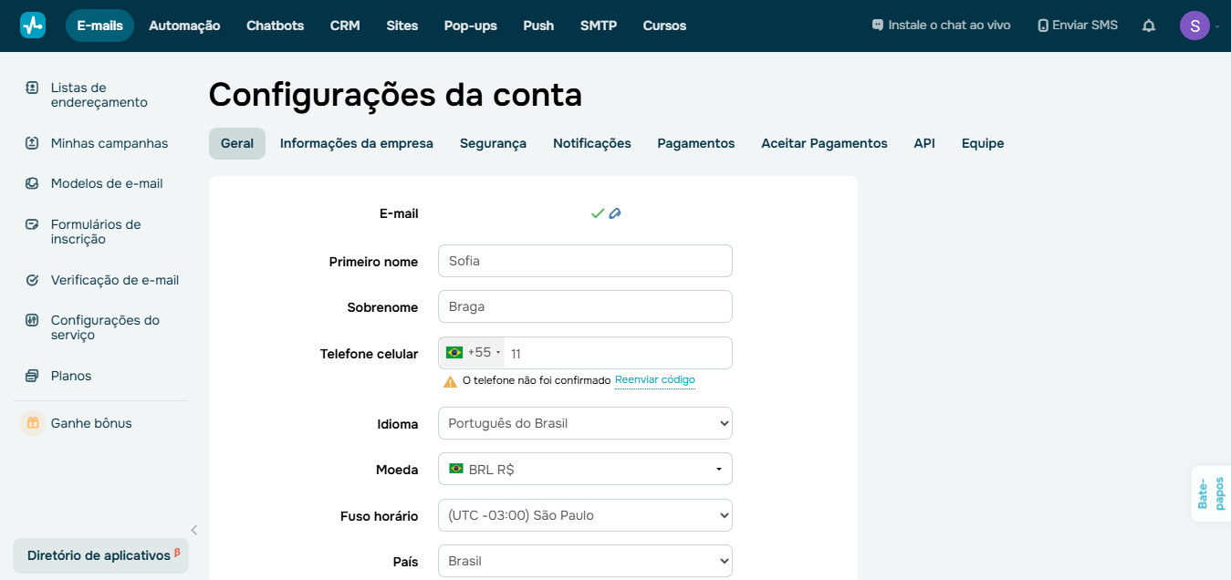Switch to the Segurança tab
The height and width of the screenshot is (580, 1231).
pyautogui.click(x=493, y=143)
